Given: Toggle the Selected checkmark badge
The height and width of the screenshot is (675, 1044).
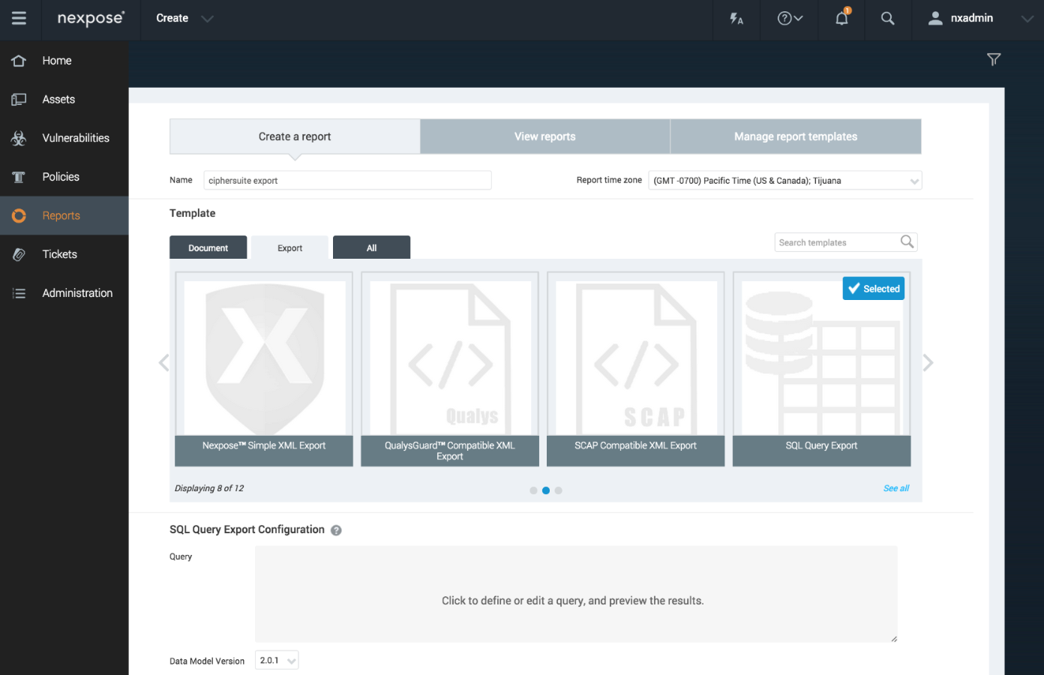Looking at the screenshot, I should click(x=874, y=289).
